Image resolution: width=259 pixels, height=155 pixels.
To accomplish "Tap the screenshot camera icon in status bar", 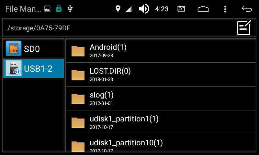I will [181, 9].
